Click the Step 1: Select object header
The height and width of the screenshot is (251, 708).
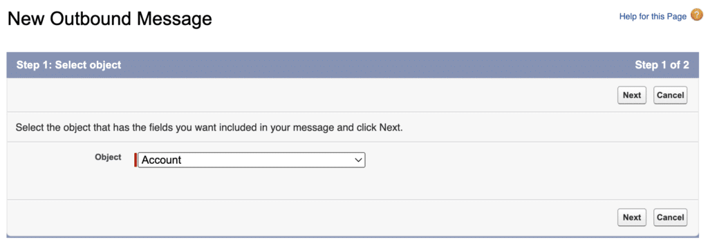[x=68, y=65]
